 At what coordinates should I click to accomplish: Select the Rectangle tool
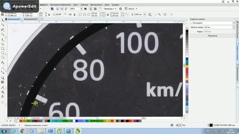click(3, 48)
